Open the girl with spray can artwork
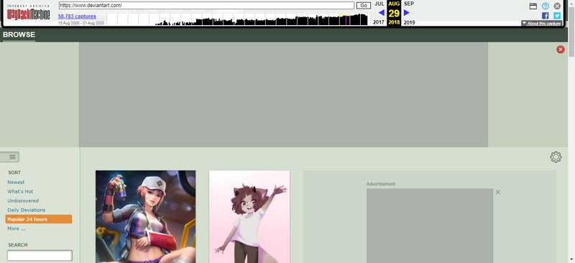 (146, 216)
